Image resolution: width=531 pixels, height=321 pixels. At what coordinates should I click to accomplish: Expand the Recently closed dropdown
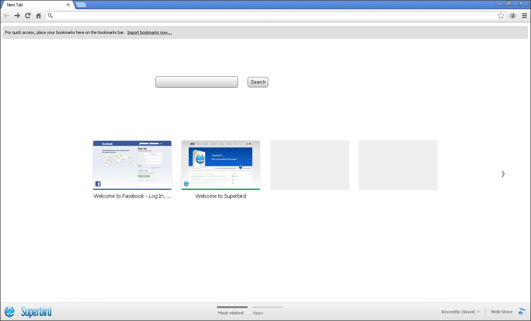(461, 312)
